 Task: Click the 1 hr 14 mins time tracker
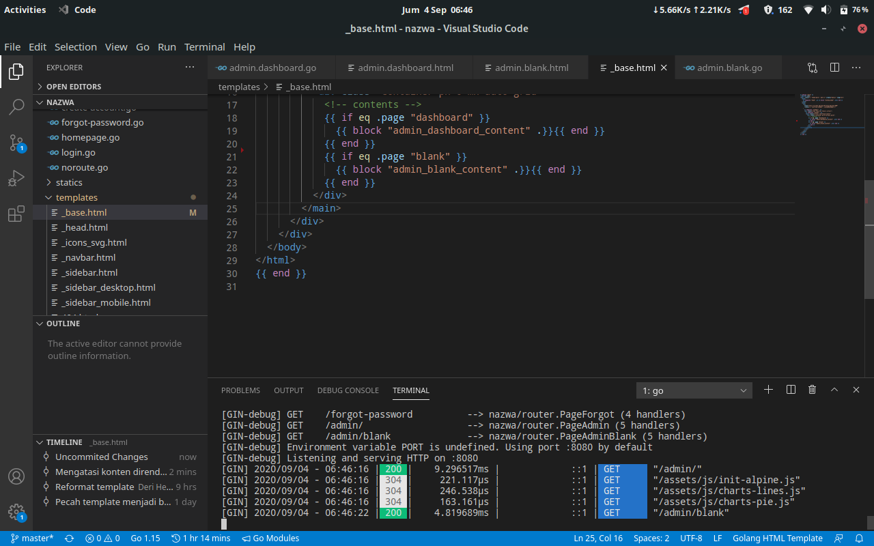click(201, 538)
